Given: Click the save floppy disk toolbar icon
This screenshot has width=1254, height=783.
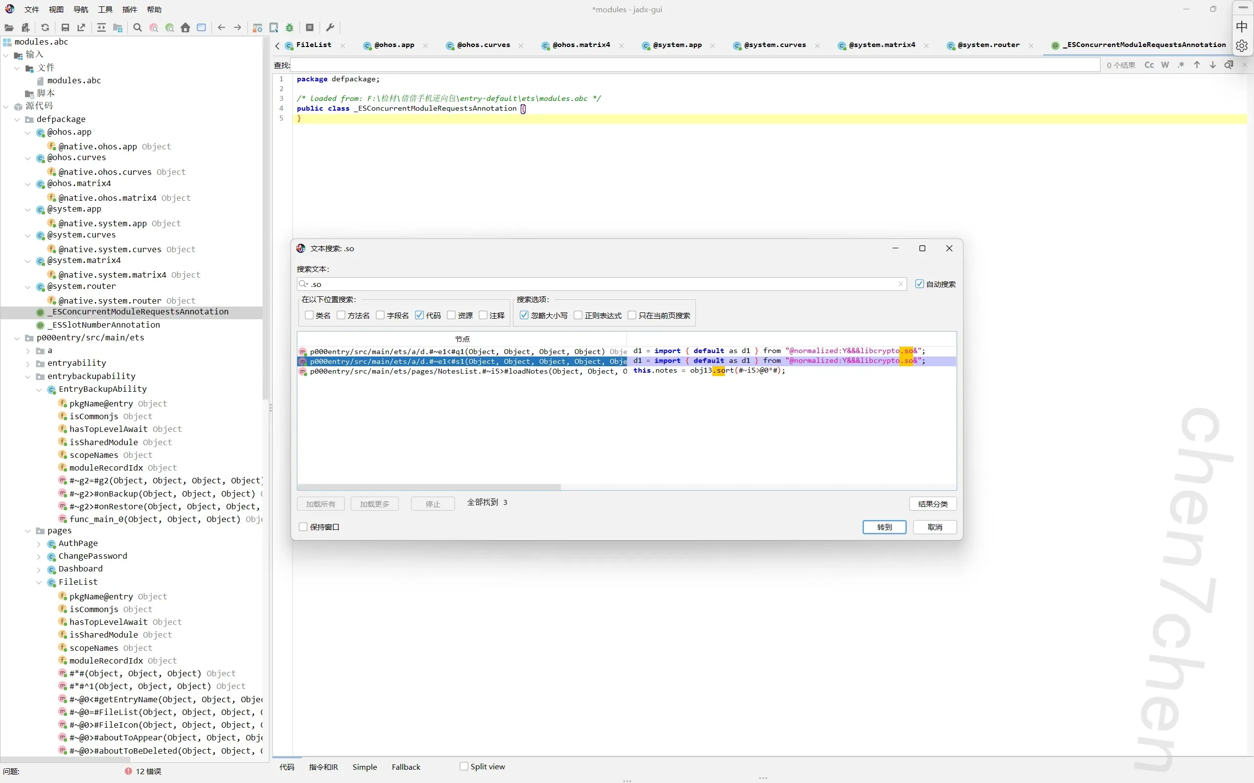Looking at the screenshot, I should click(x=65, y=28).
